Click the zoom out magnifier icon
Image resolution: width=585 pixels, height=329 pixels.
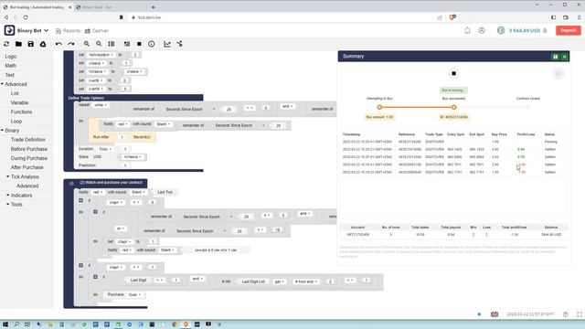tap(99, 44)
